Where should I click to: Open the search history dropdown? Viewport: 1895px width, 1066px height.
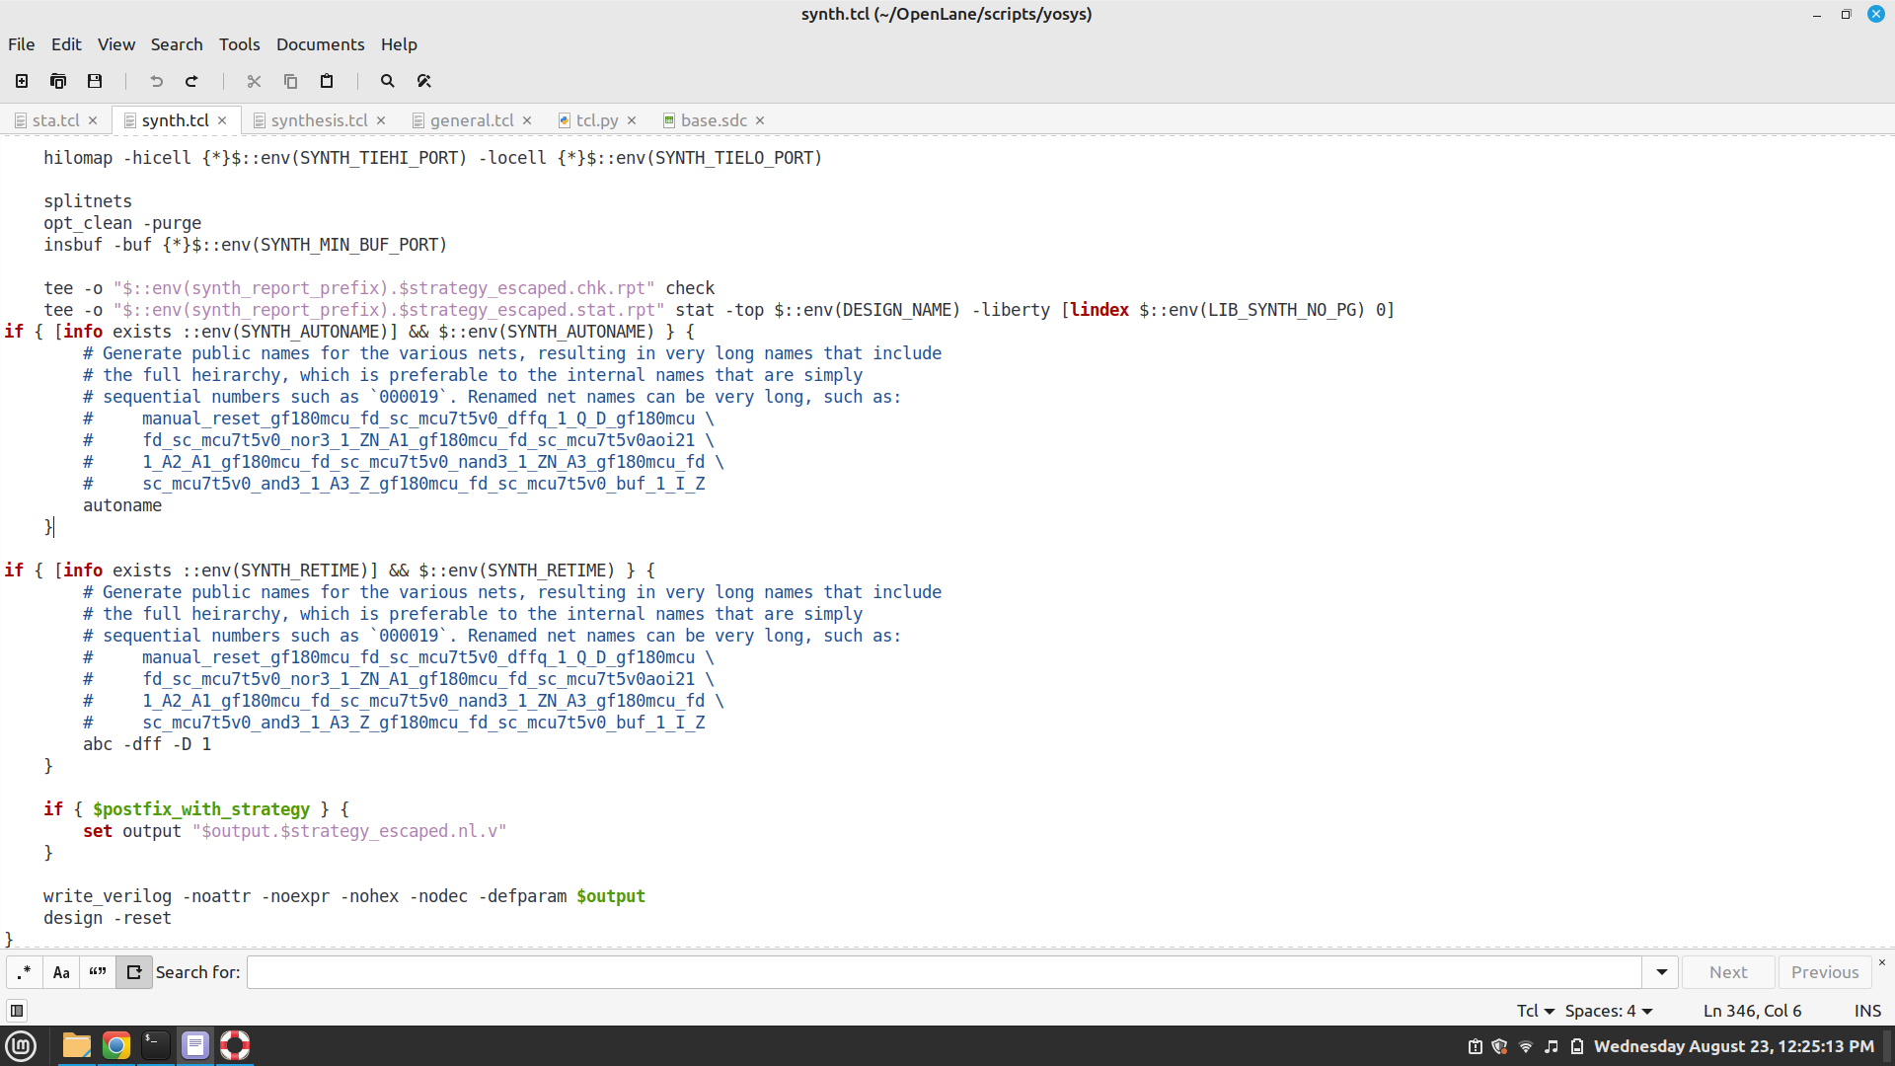click(x=1661, y=972)
